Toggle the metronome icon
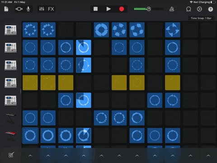The image size is (217, 163). [x=172, y=9]
